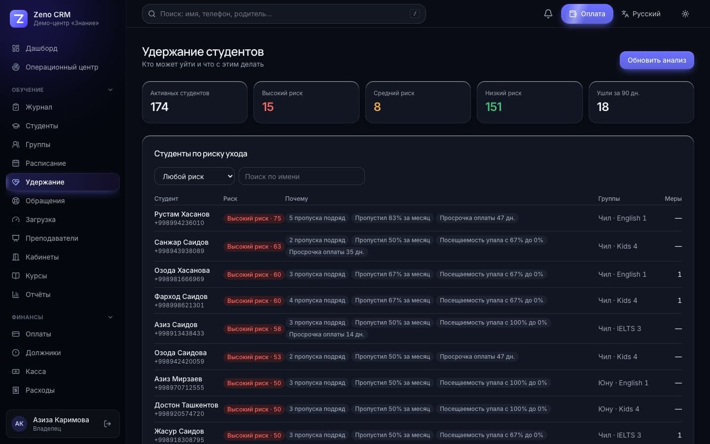This screenshot has height=444, width=710.
Task: Click the Студенты graduation cap icon
Action: coord(16,126)
